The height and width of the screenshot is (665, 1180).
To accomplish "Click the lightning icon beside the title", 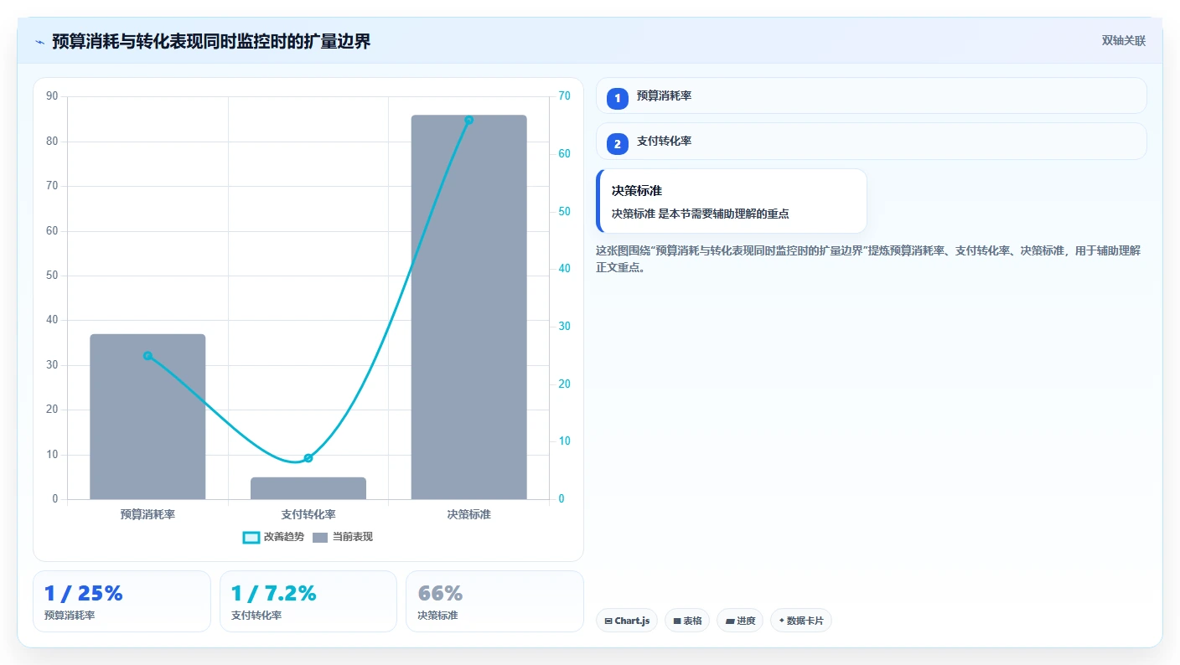I will tap(39, 42).
